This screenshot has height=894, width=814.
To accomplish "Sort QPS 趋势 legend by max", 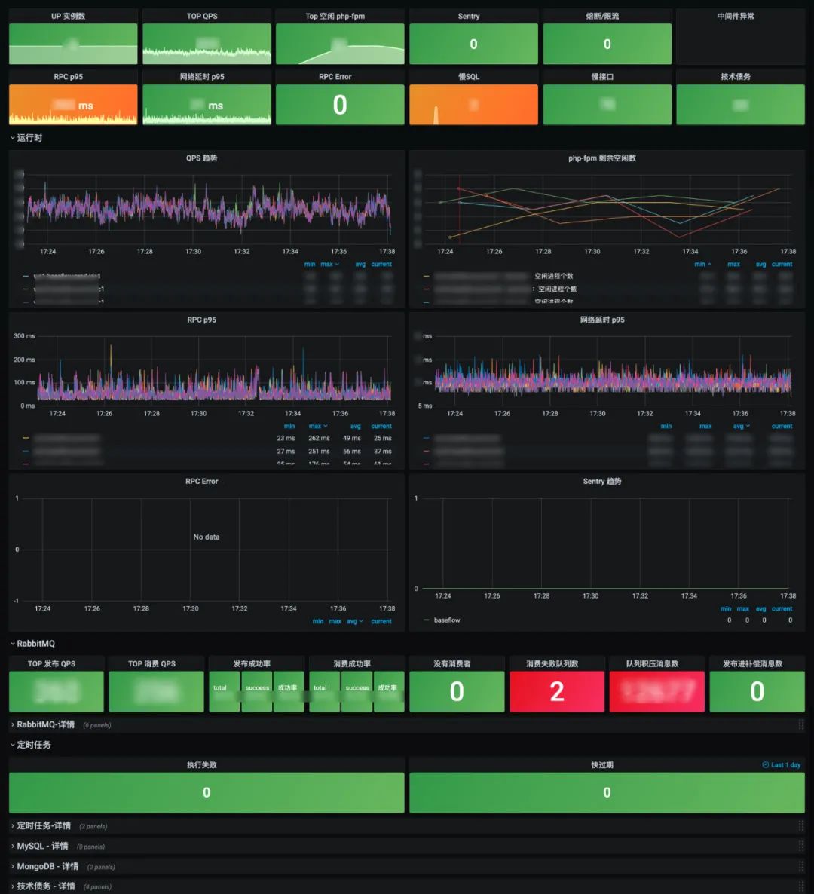I will point(329,264).
